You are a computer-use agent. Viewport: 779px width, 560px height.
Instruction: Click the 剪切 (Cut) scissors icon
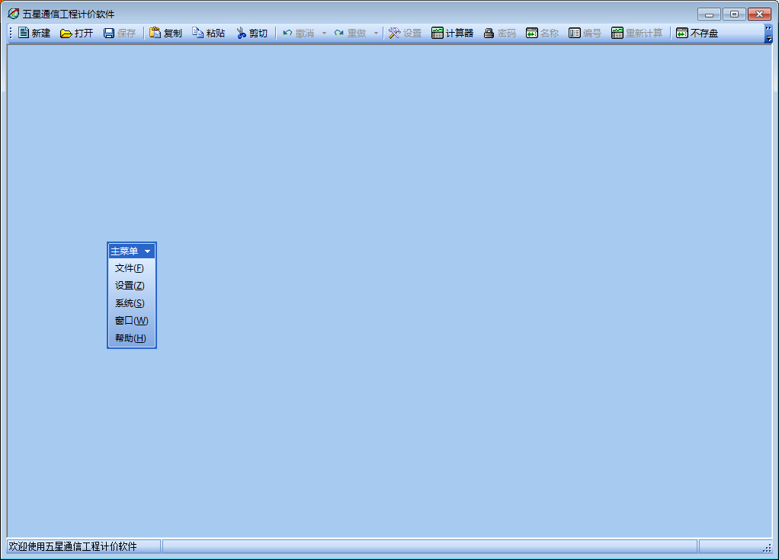pos(241,33)
